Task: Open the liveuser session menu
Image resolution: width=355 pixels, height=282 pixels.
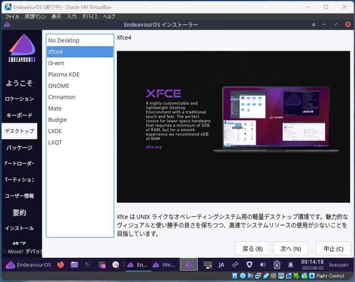Action: pos(339,265)
